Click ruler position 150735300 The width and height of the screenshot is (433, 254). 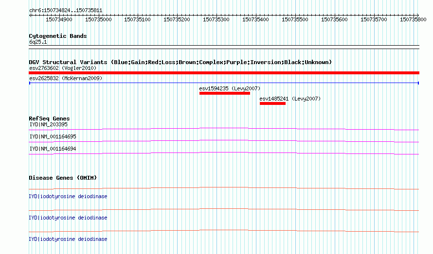[x=216, y=19]
